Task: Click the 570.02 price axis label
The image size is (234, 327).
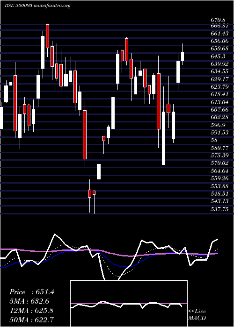Action: (x=219, y=163)
